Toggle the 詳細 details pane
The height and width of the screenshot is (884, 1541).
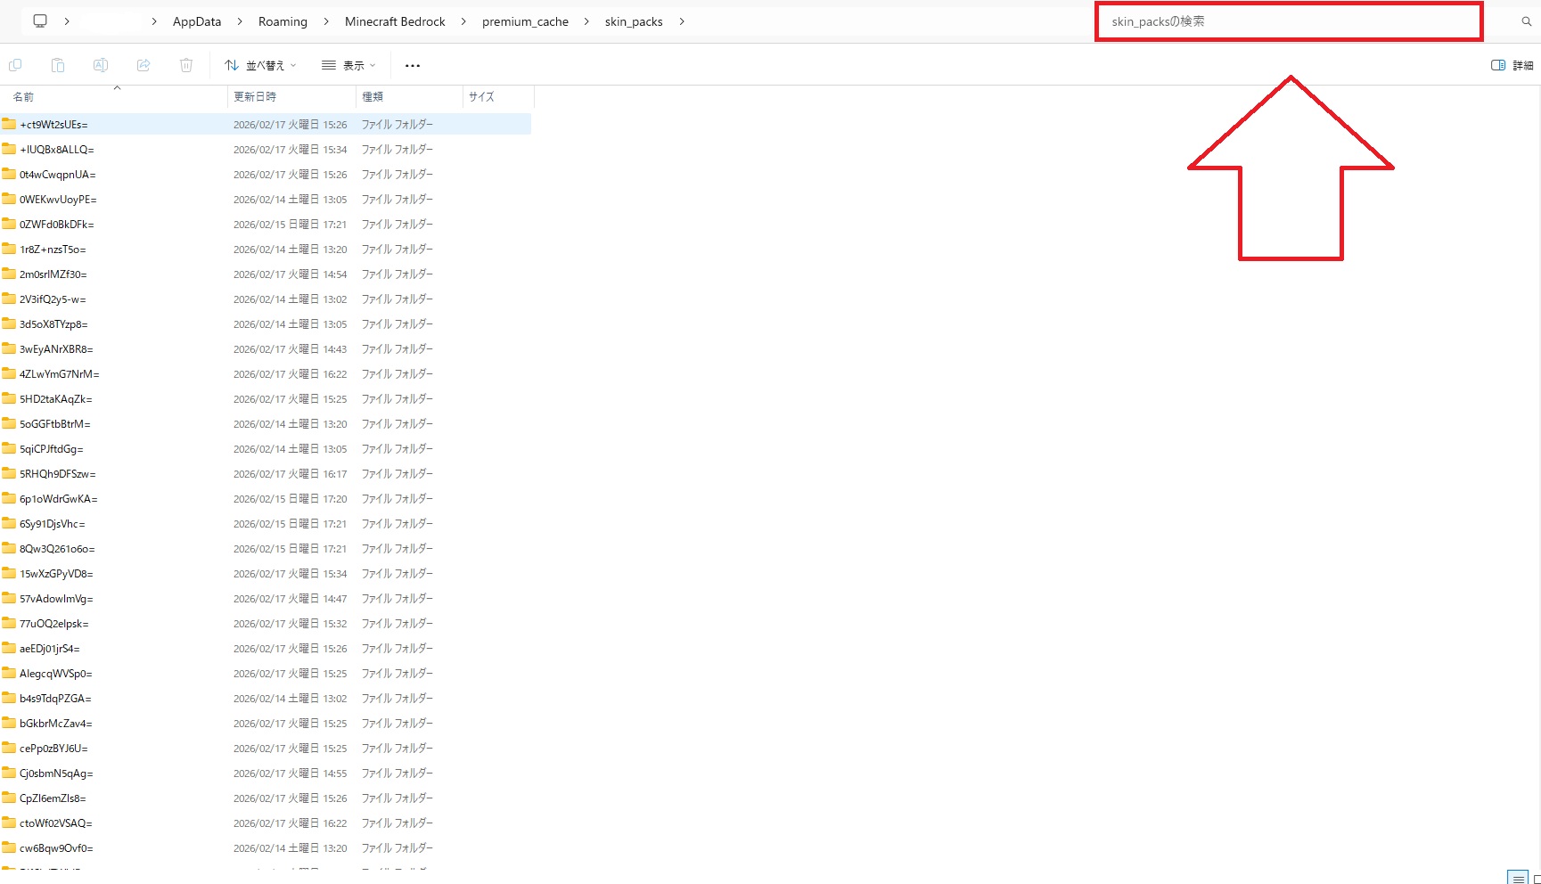1512,65
